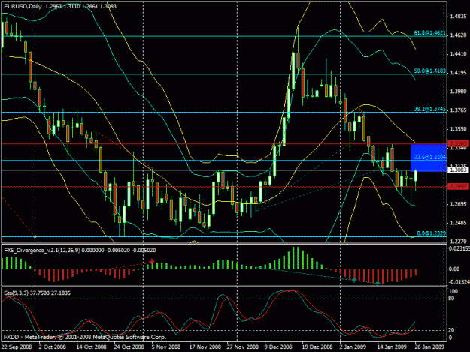
Task: Click the 38.2@1.3745 Fibonacci level label
Action: tap(430, 109)
